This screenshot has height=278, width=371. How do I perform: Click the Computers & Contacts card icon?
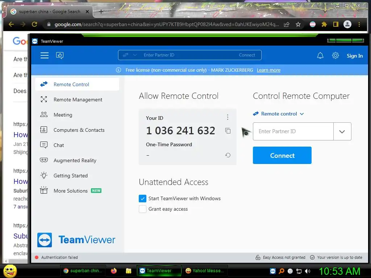click(x=44, y=130)
